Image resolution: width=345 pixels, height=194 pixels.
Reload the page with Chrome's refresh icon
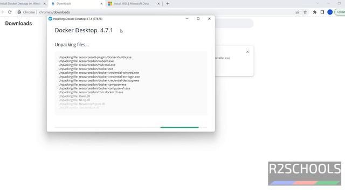click(x=10, y=12)
